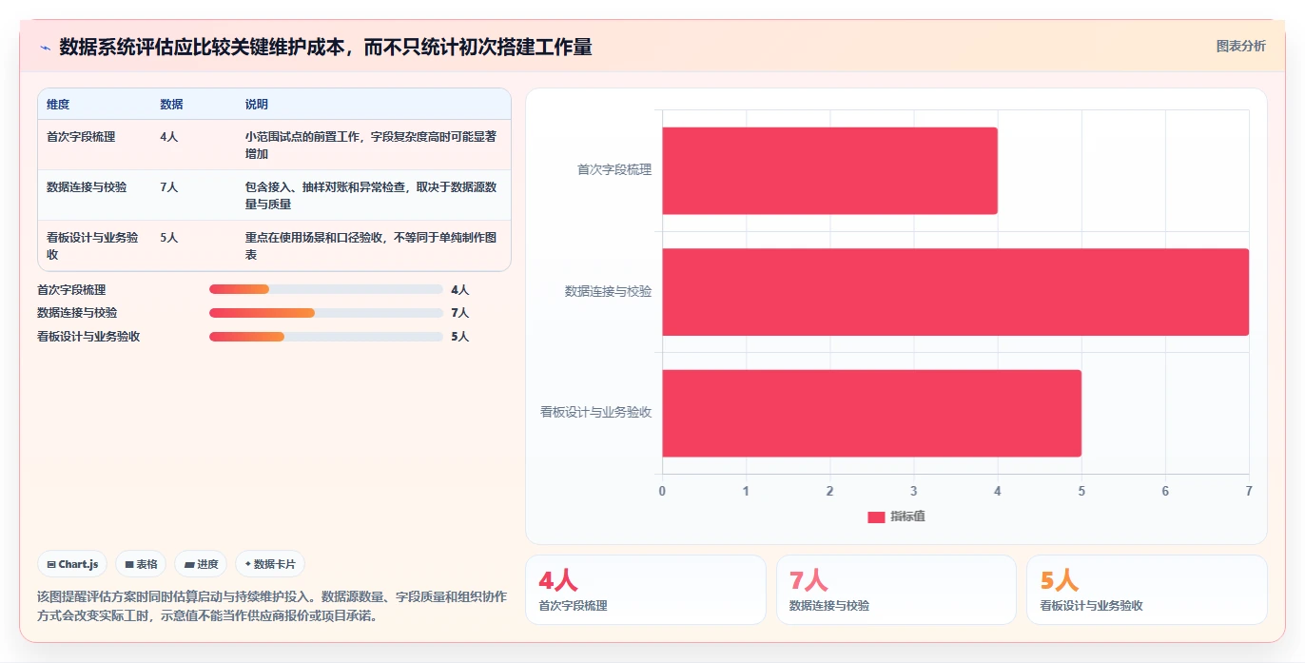Click the 看板设计与业务验收 progress list label
The width and height of the screenshot is (1305, 663).
point(88,337)
